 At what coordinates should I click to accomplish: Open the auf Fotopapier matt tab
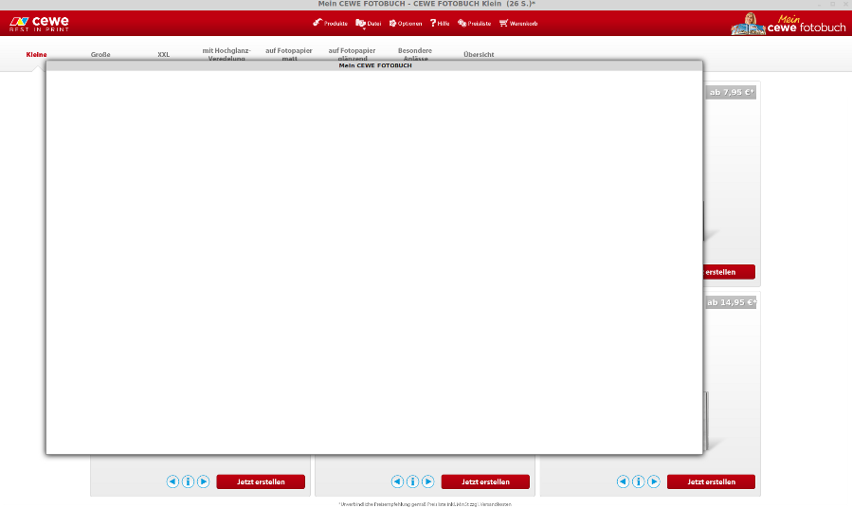[289, 54]
